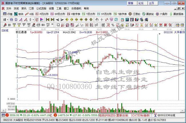
Task: Activate the crosshair cursor tool
Action: coord(102,19)
